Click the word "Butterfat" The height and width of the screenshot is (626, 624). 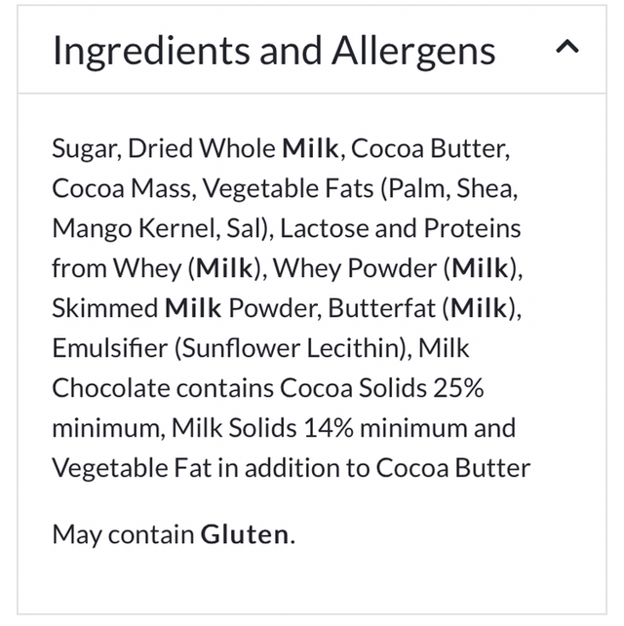[380, 308]
